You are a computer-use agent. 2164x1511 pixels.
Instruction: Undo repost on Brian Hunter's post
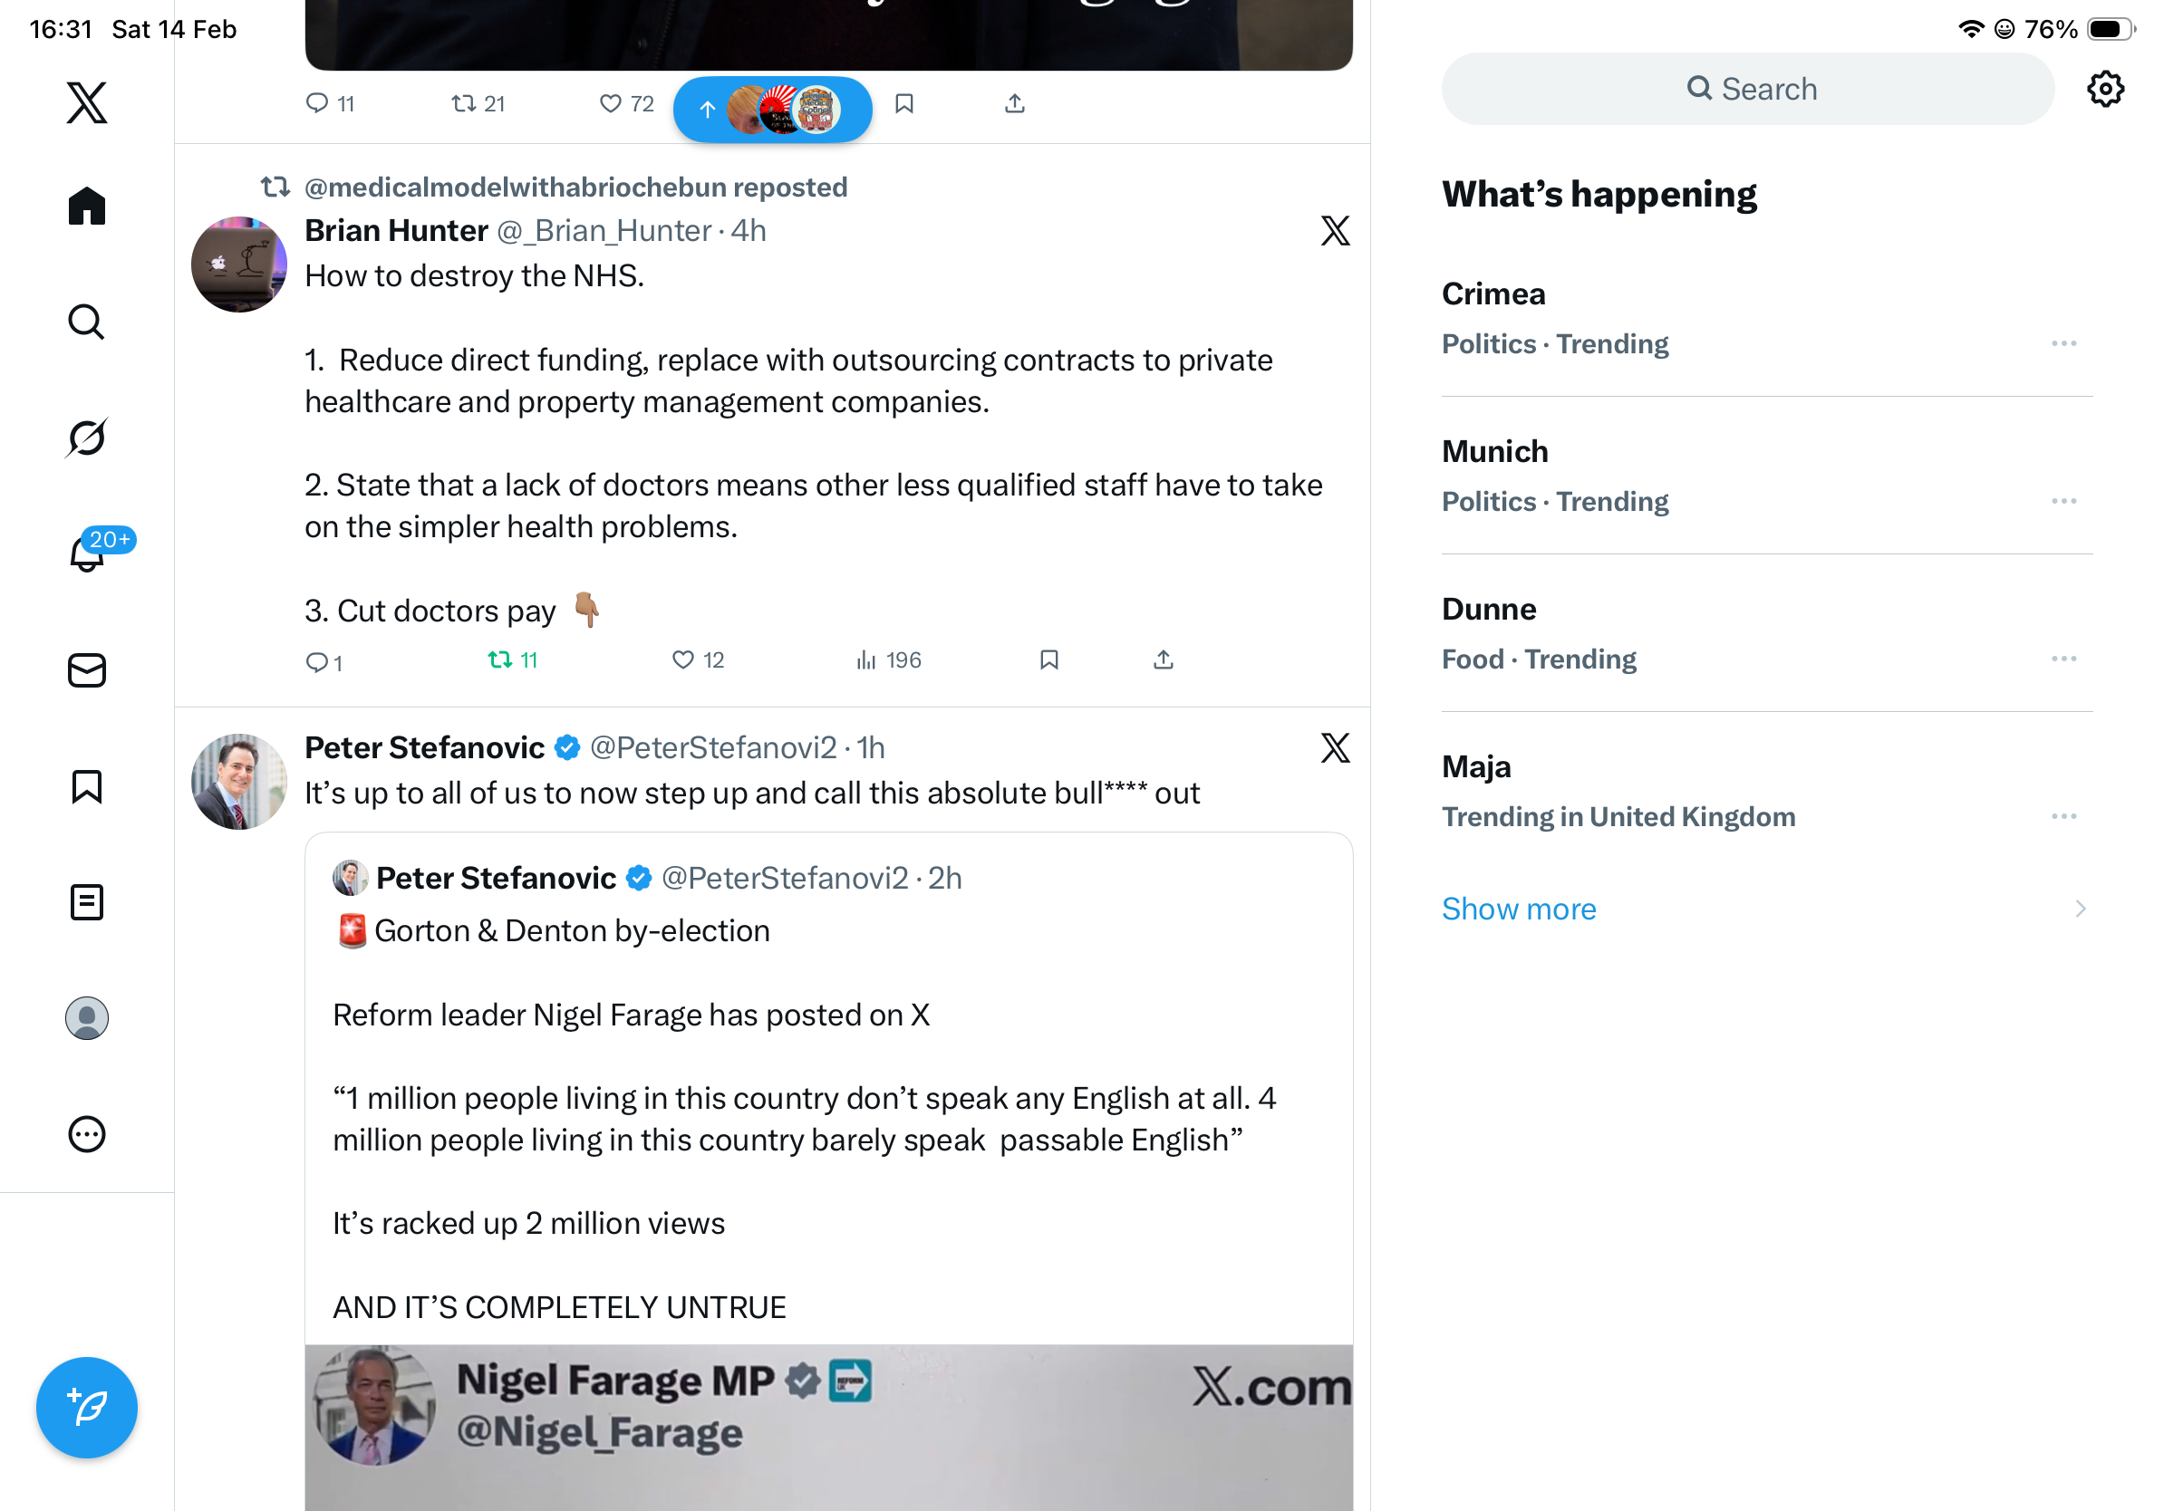pos(512,659)
